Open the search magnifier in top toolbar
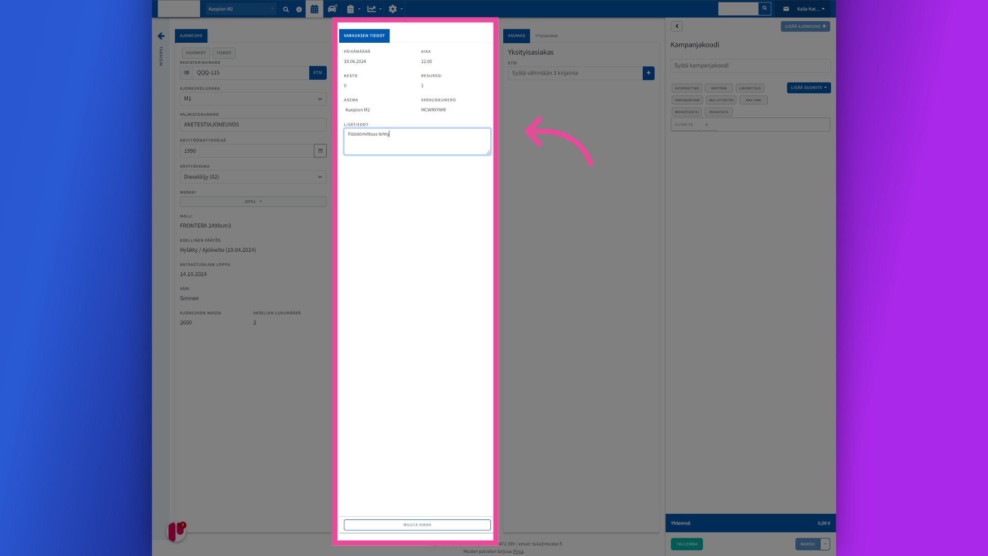 pyautogui.click(x=286, y=9)
